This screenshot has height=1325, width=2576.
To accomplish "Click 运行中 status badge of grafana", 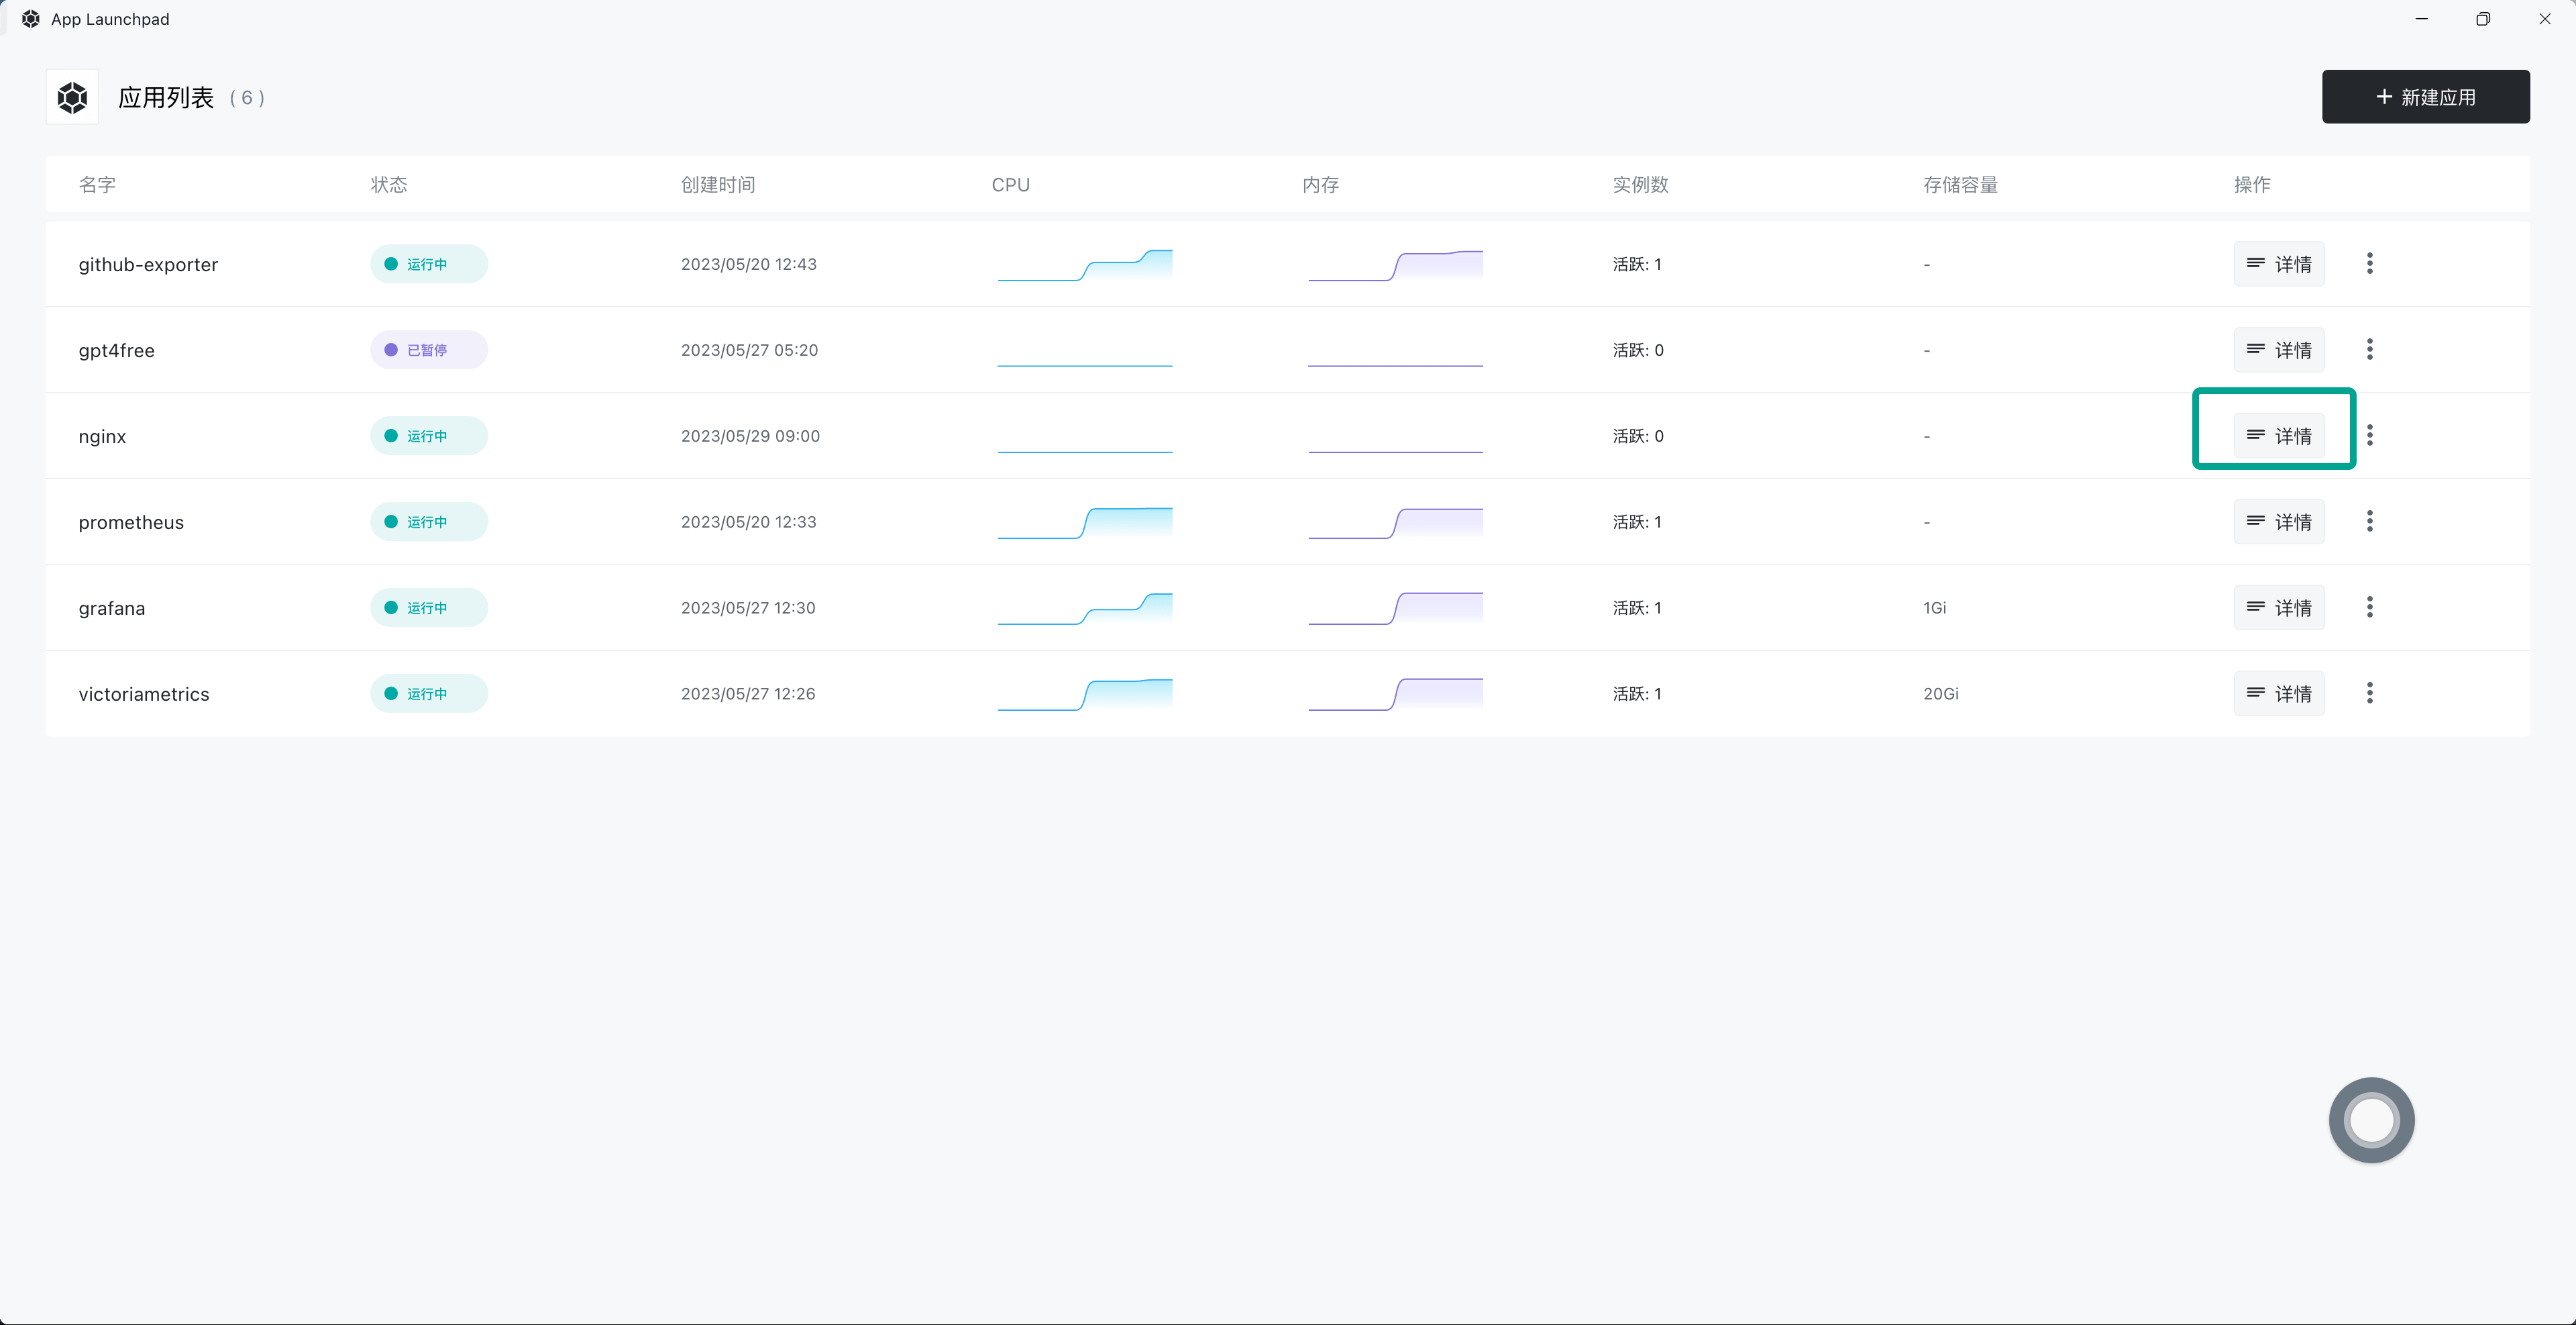I will (x=429, y=607).
